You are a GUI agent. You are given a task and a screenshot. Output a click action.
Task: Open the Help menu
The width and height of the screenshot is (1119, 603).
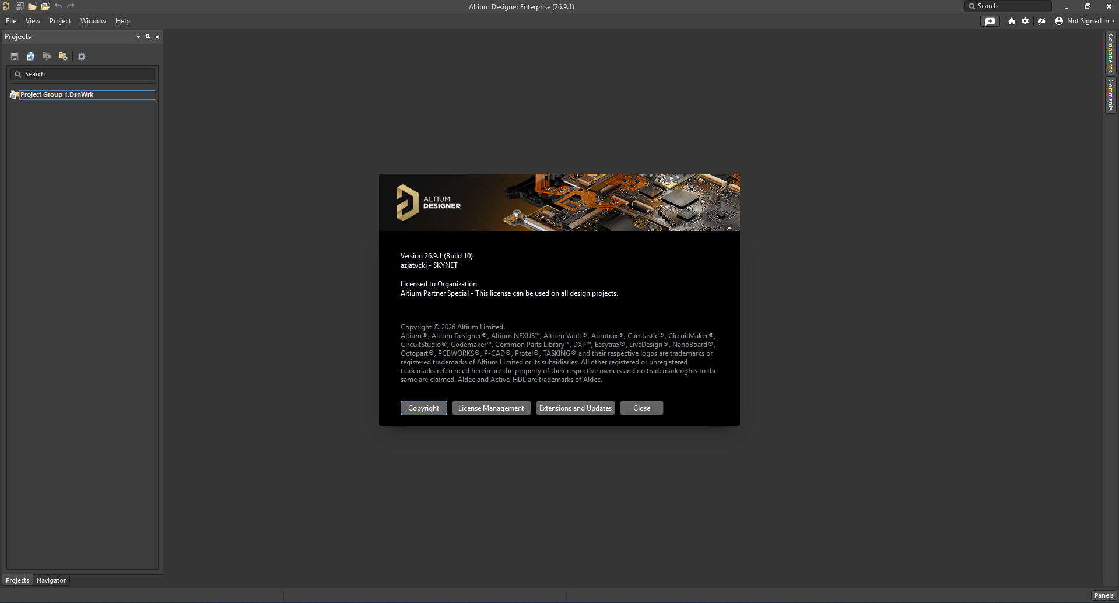[x=122, y=21]
